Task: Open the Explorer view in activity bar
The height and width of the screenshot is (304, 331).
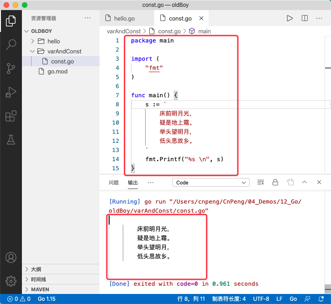Action: tap(11, 21)
